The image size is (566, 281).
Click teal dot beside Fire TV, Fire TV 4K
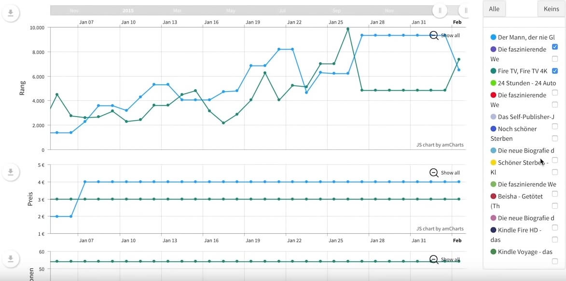(x=494, y=71)
